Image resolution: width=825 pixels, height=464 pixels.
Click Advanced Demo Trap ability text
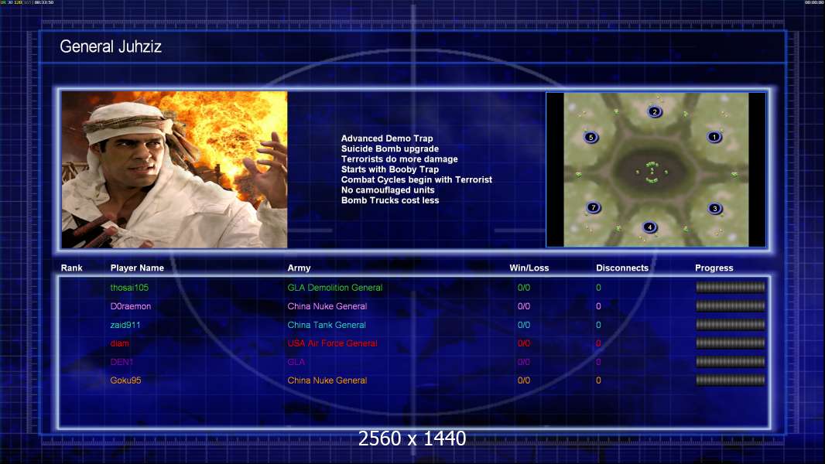[387, 138]
